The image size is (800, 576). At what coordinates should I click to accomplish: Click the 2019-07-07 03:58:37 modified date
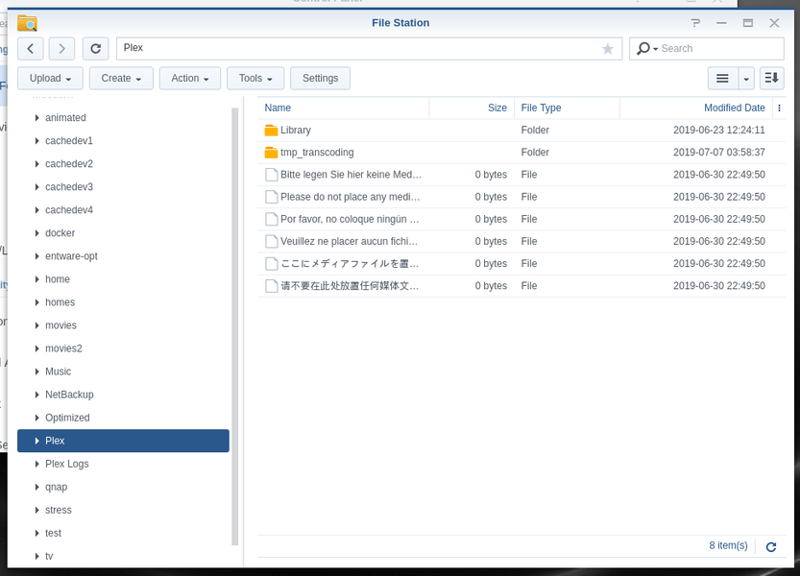(x=719, y=153)
